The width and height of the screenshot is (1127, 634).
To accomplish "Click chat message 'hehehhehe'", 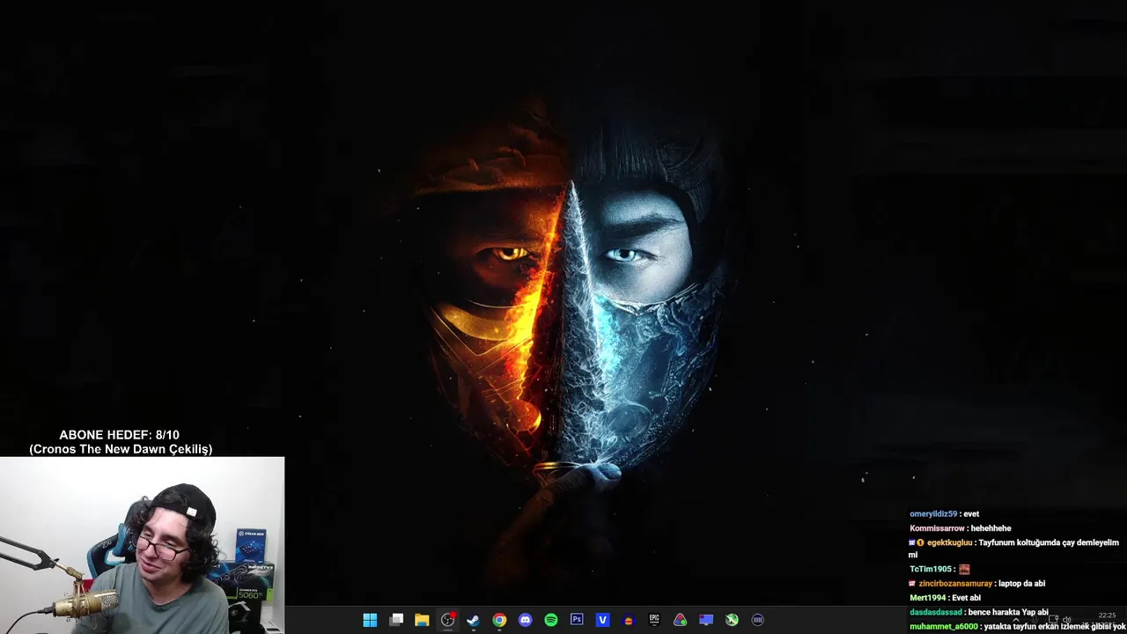I will [x=991, y=528].
